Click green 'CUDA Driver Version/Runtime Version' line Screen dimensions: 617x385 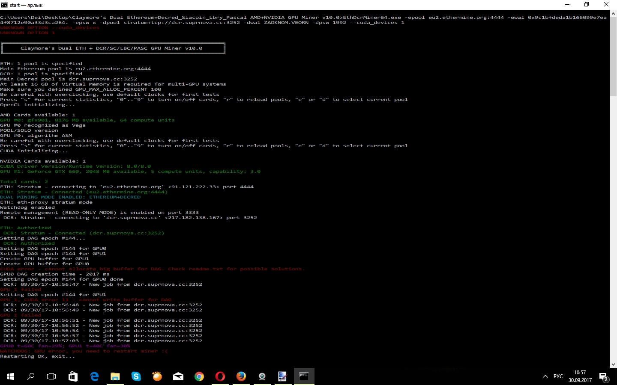pos(75,166)
